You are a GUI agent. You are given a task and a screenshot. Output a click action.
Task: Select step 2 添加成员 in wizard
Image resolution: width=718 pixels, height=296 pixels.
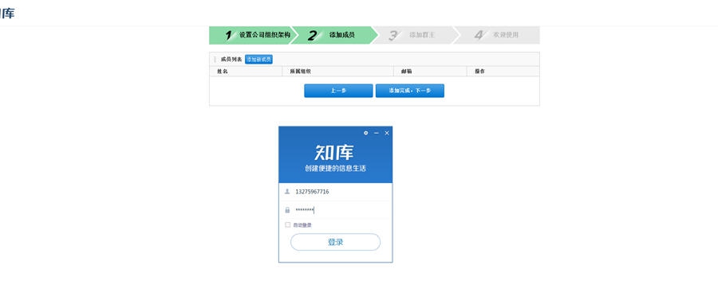(x=334, y=35)
